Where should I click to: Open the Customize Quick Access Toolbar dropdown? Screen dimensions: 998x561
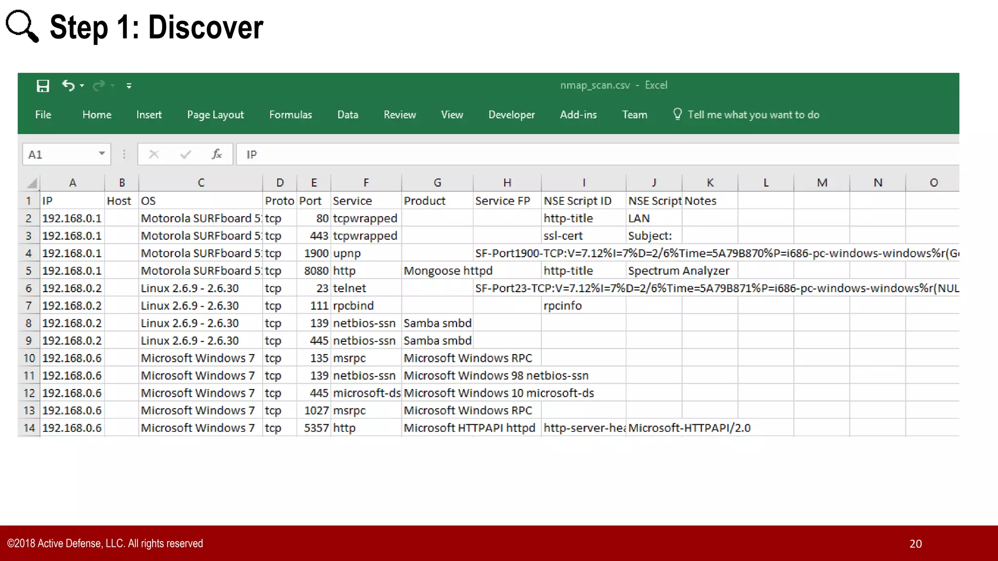(129, 86)
